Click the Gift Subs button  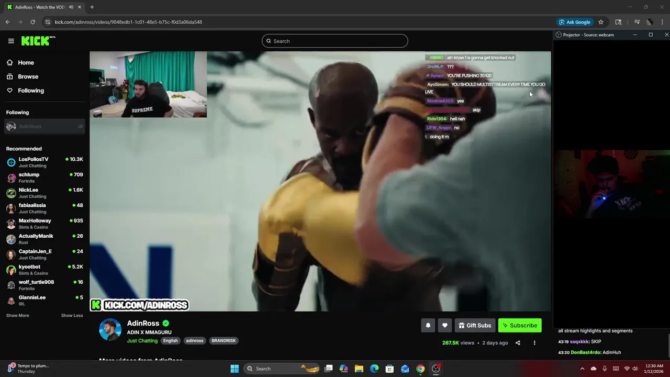coord(475,325)
